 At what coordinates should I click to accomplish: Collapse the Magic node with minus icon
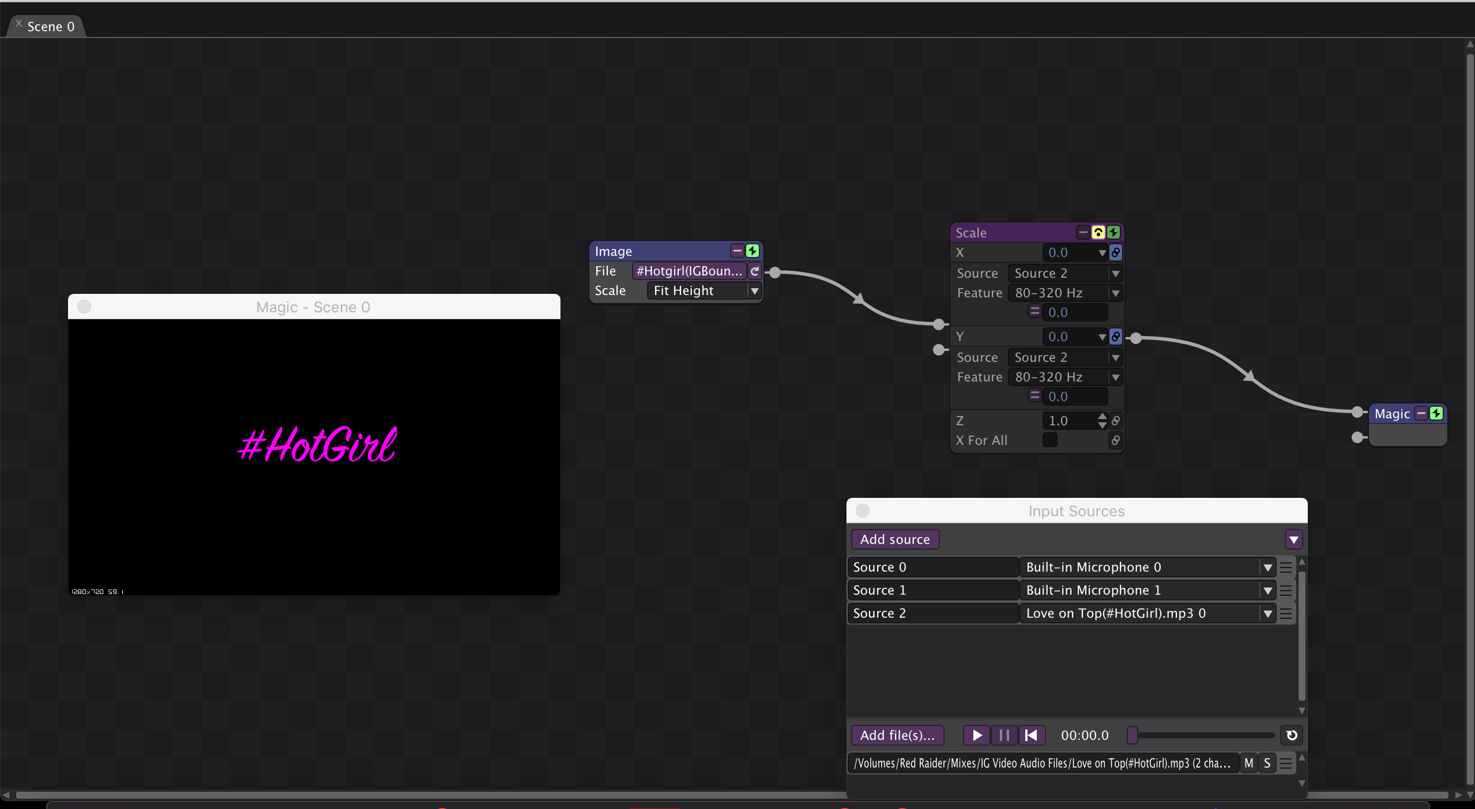pyautogui.click(x=1421, y=414)
